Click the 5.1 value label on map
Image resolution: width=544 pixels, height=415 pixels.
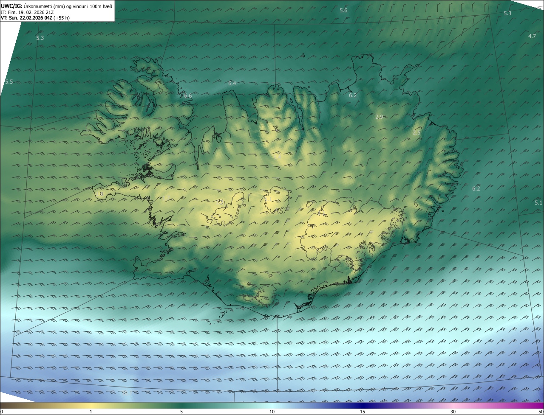tap(538, 203)
